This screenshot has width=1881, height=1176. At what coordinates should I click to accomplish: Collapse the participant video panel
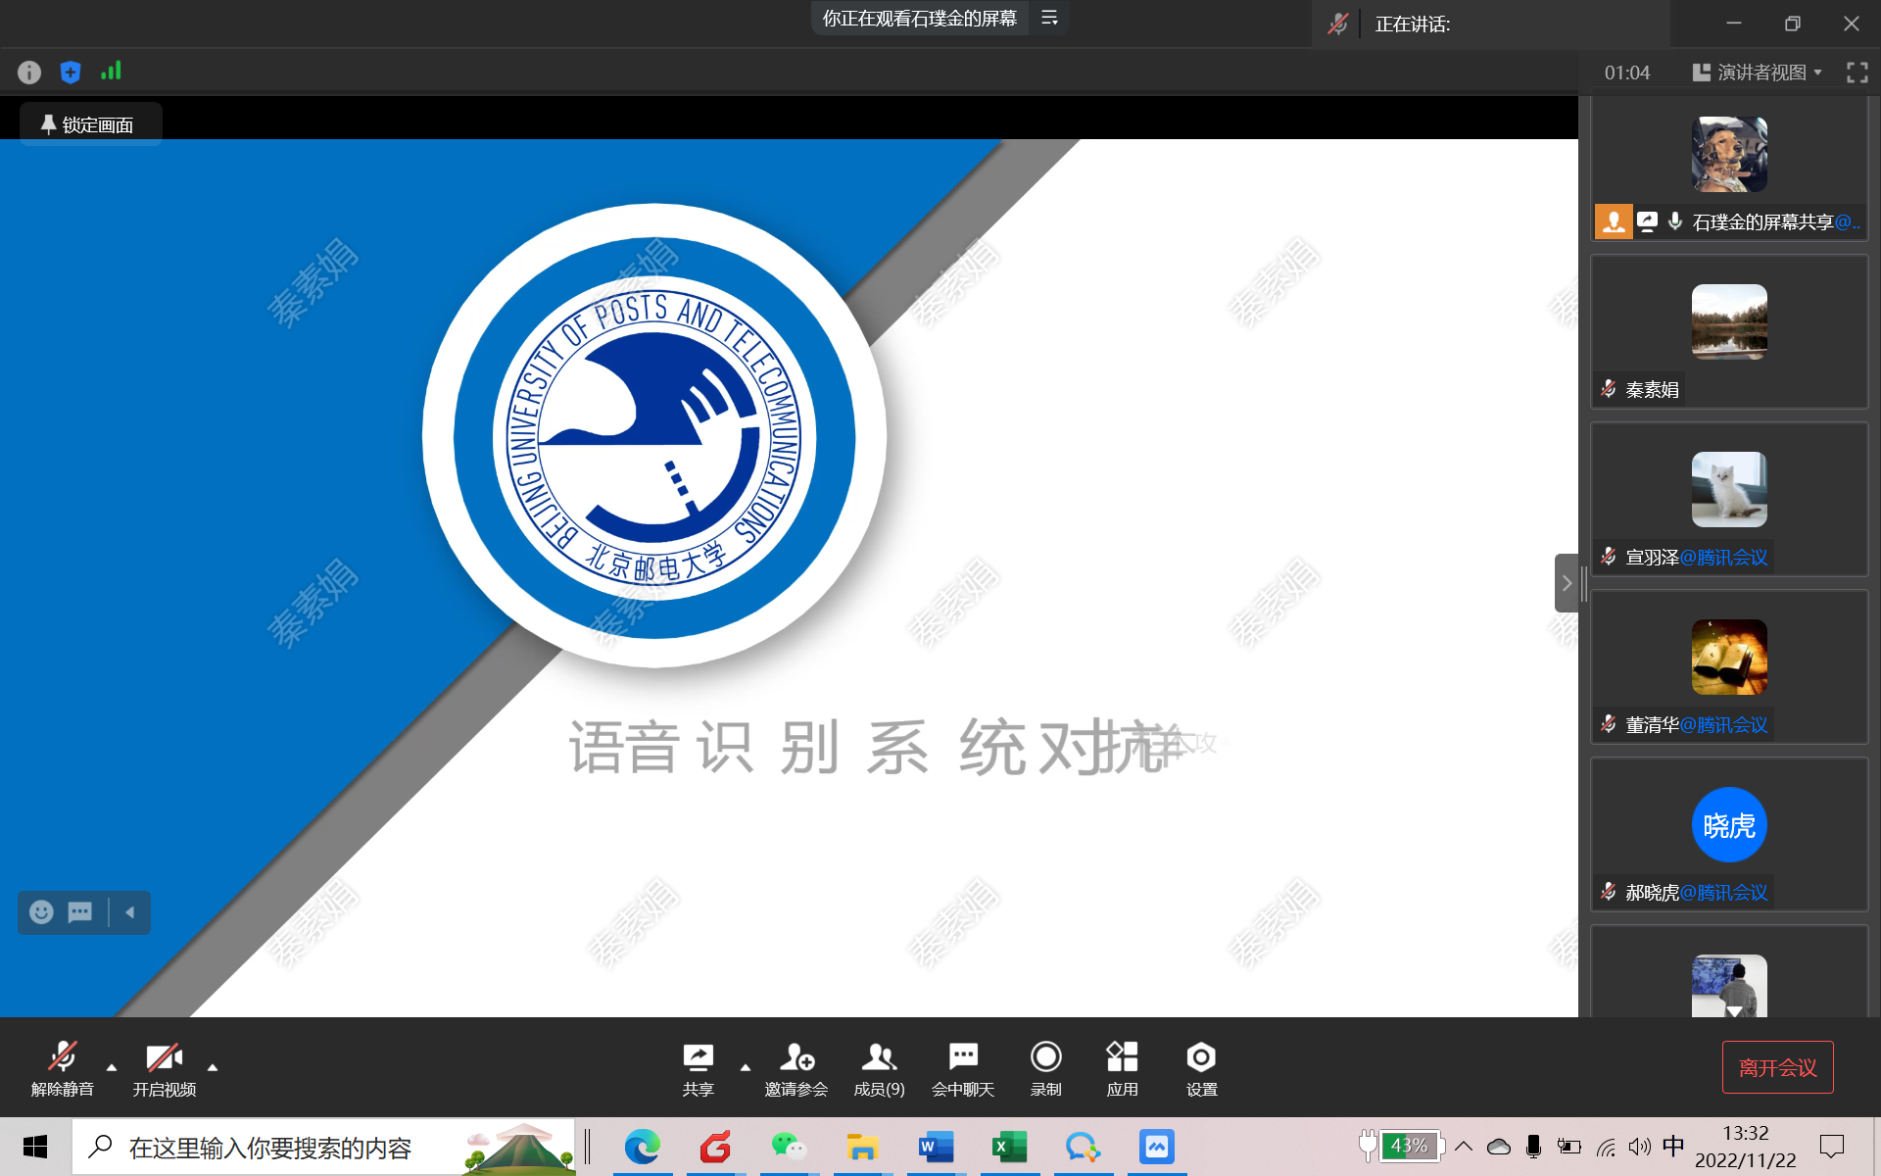pyautogui.click(x=1566, y=583)
